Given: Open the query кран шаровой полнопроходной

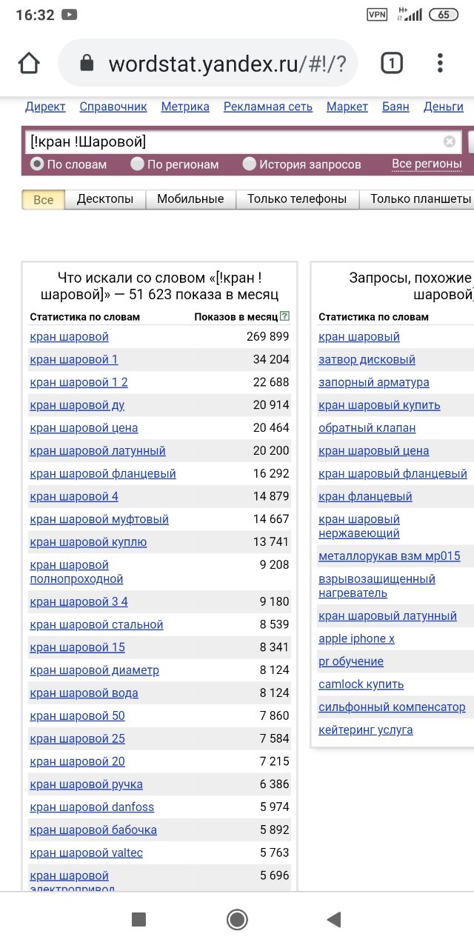Looking at the screenshot, I should 76,572.
